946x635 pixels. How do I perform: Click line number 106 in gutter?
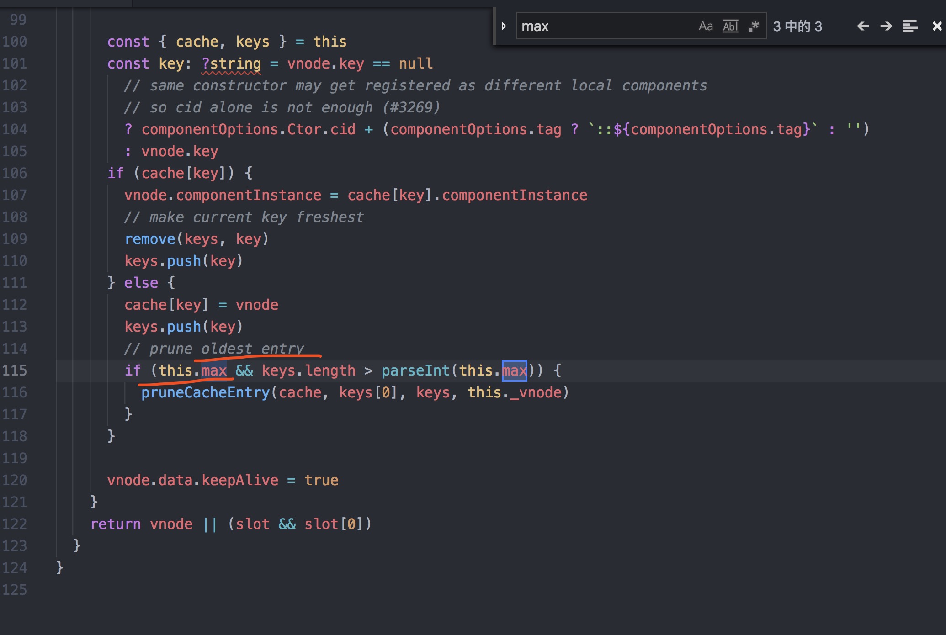(x=15, y=173)
